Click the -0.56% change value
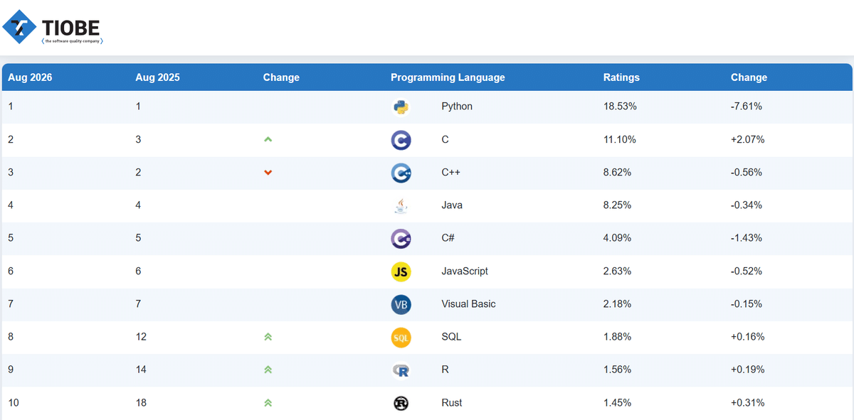Screen dimensions: 854x420 pyautogui.click(x=747, y=173)
